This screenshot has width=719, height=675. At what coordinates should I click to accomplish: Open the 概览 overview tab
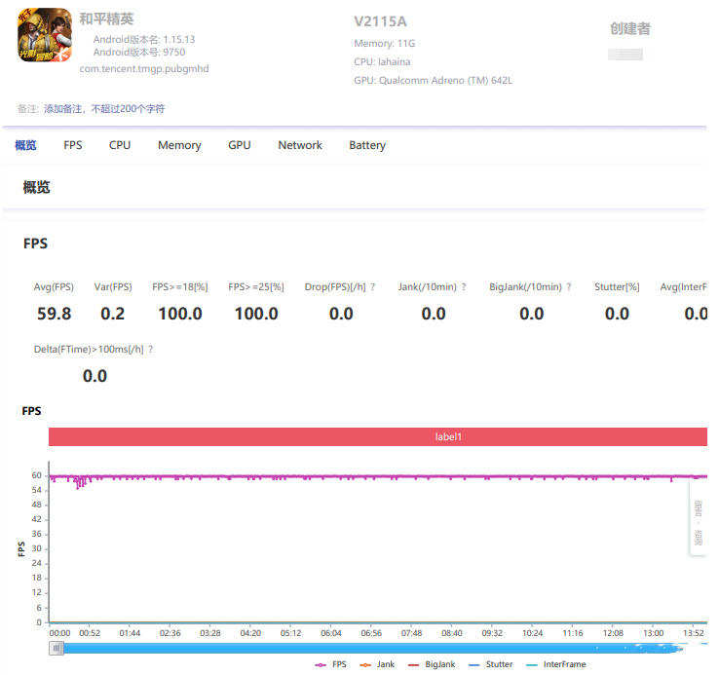pos(25,145)
